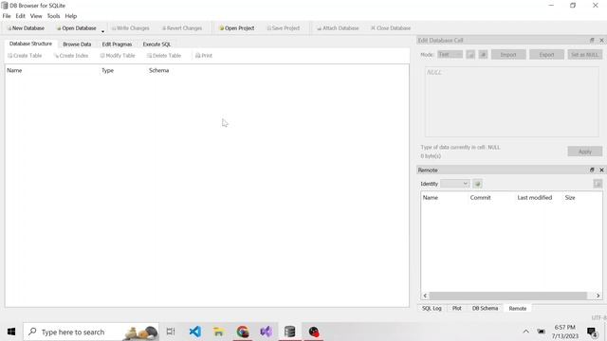Click the Create Table button
This screenshot has width=607, height=341.
coord(25,56)
